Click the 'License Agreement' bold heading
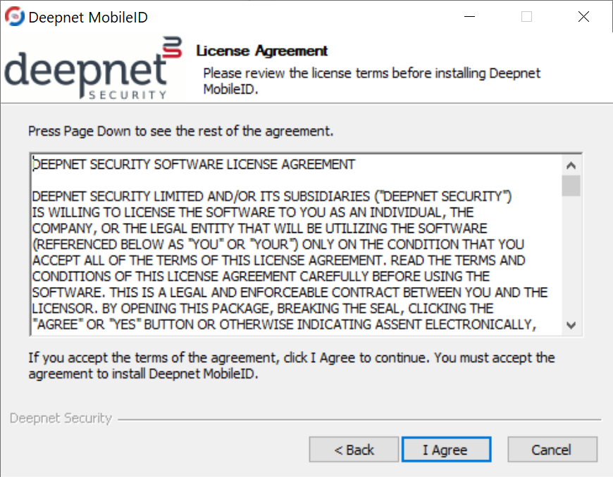Viewport: 613px width, 477px height. click(x=262, y=51)
